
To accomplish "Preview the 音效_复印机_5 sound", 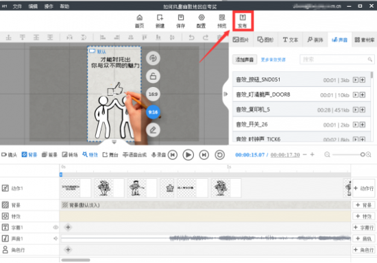I will click(x=355, y=110).
